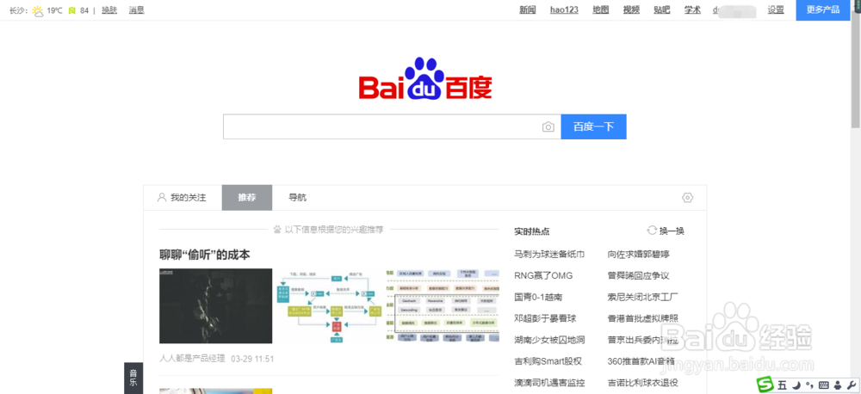The image size is (861, 394).
Task: Open the wrench tools icon in IME bar
Action: (852, 385)
